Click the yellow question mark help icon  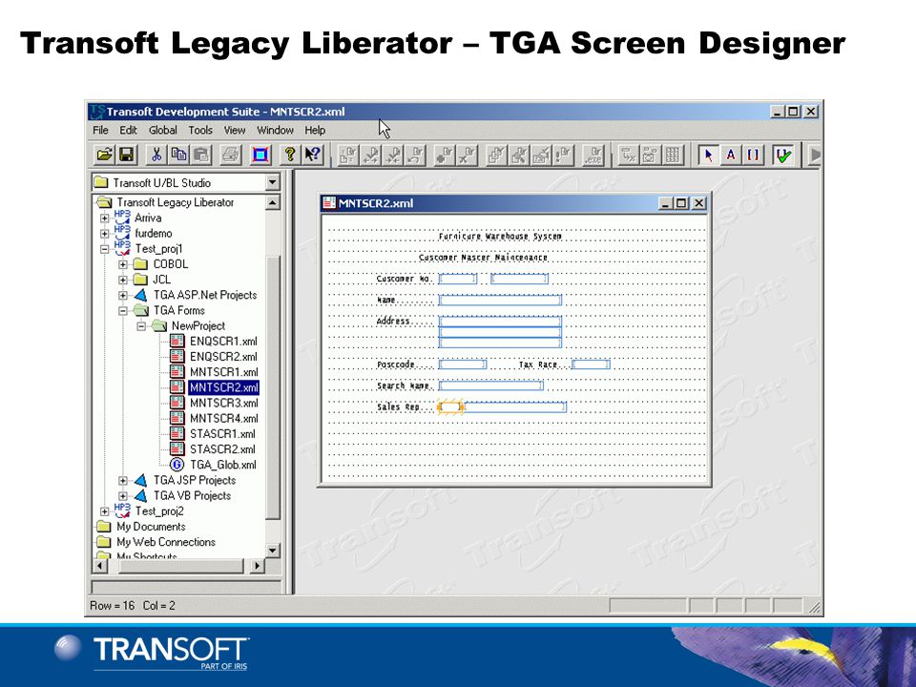pyautogui.click(x=290, y=155)
